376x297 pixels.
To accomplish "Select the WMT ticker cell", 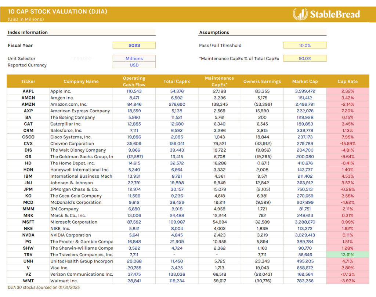I will (x=28, y=281).
